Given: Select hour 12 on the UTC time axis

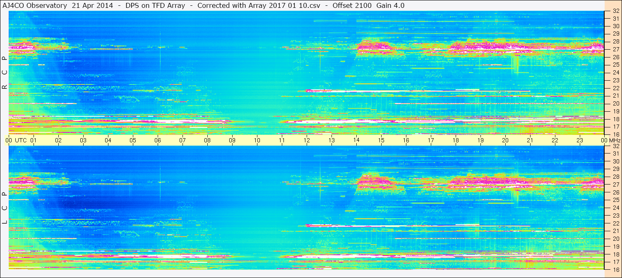Looking at the screenshot, I should coord(307,140).
